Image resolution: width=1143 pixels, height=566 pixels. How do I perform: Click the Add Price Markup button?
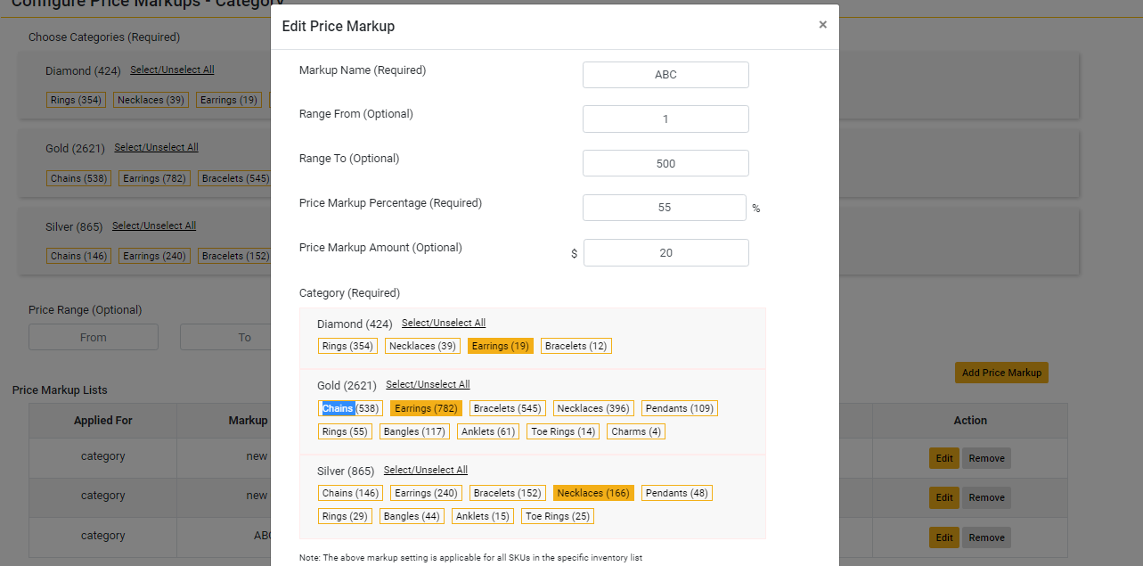click(1001, 373)
